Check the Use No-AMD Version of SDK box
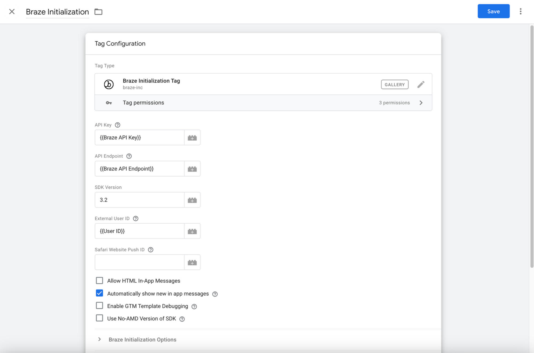 point(99,318)
